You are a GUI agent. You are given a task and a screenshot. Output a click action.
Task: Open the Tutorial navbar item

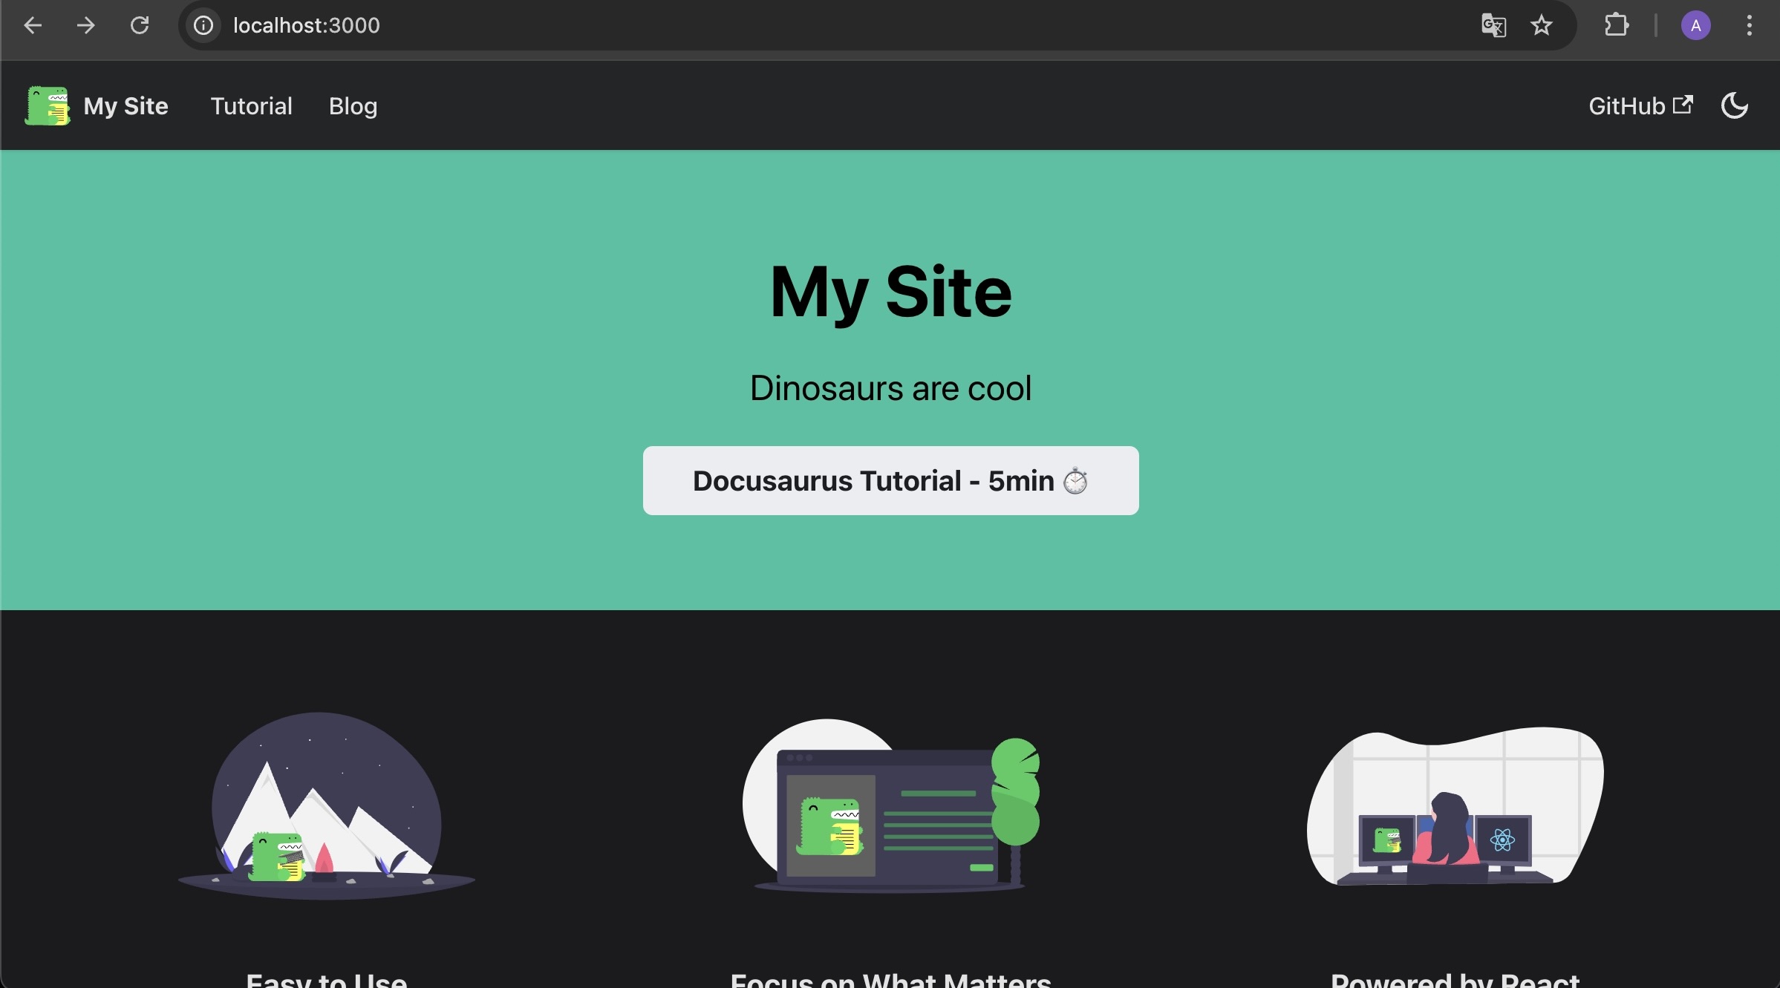(252, 106)
